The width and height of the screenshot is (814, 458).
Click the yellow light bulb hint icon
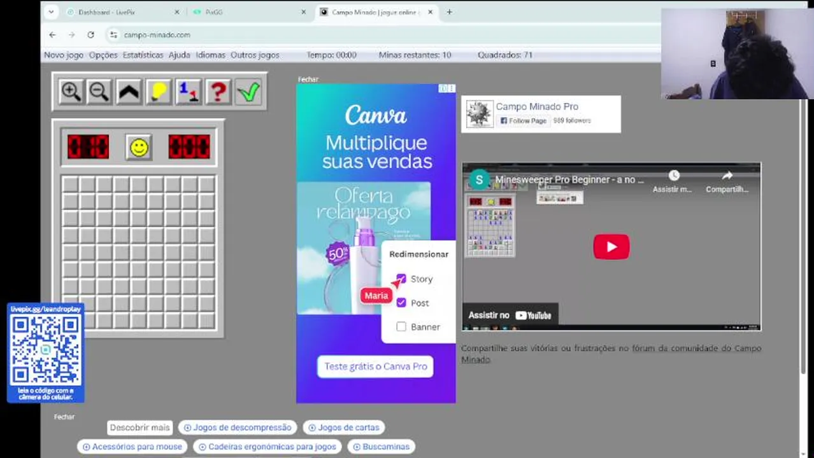point(158,92)
